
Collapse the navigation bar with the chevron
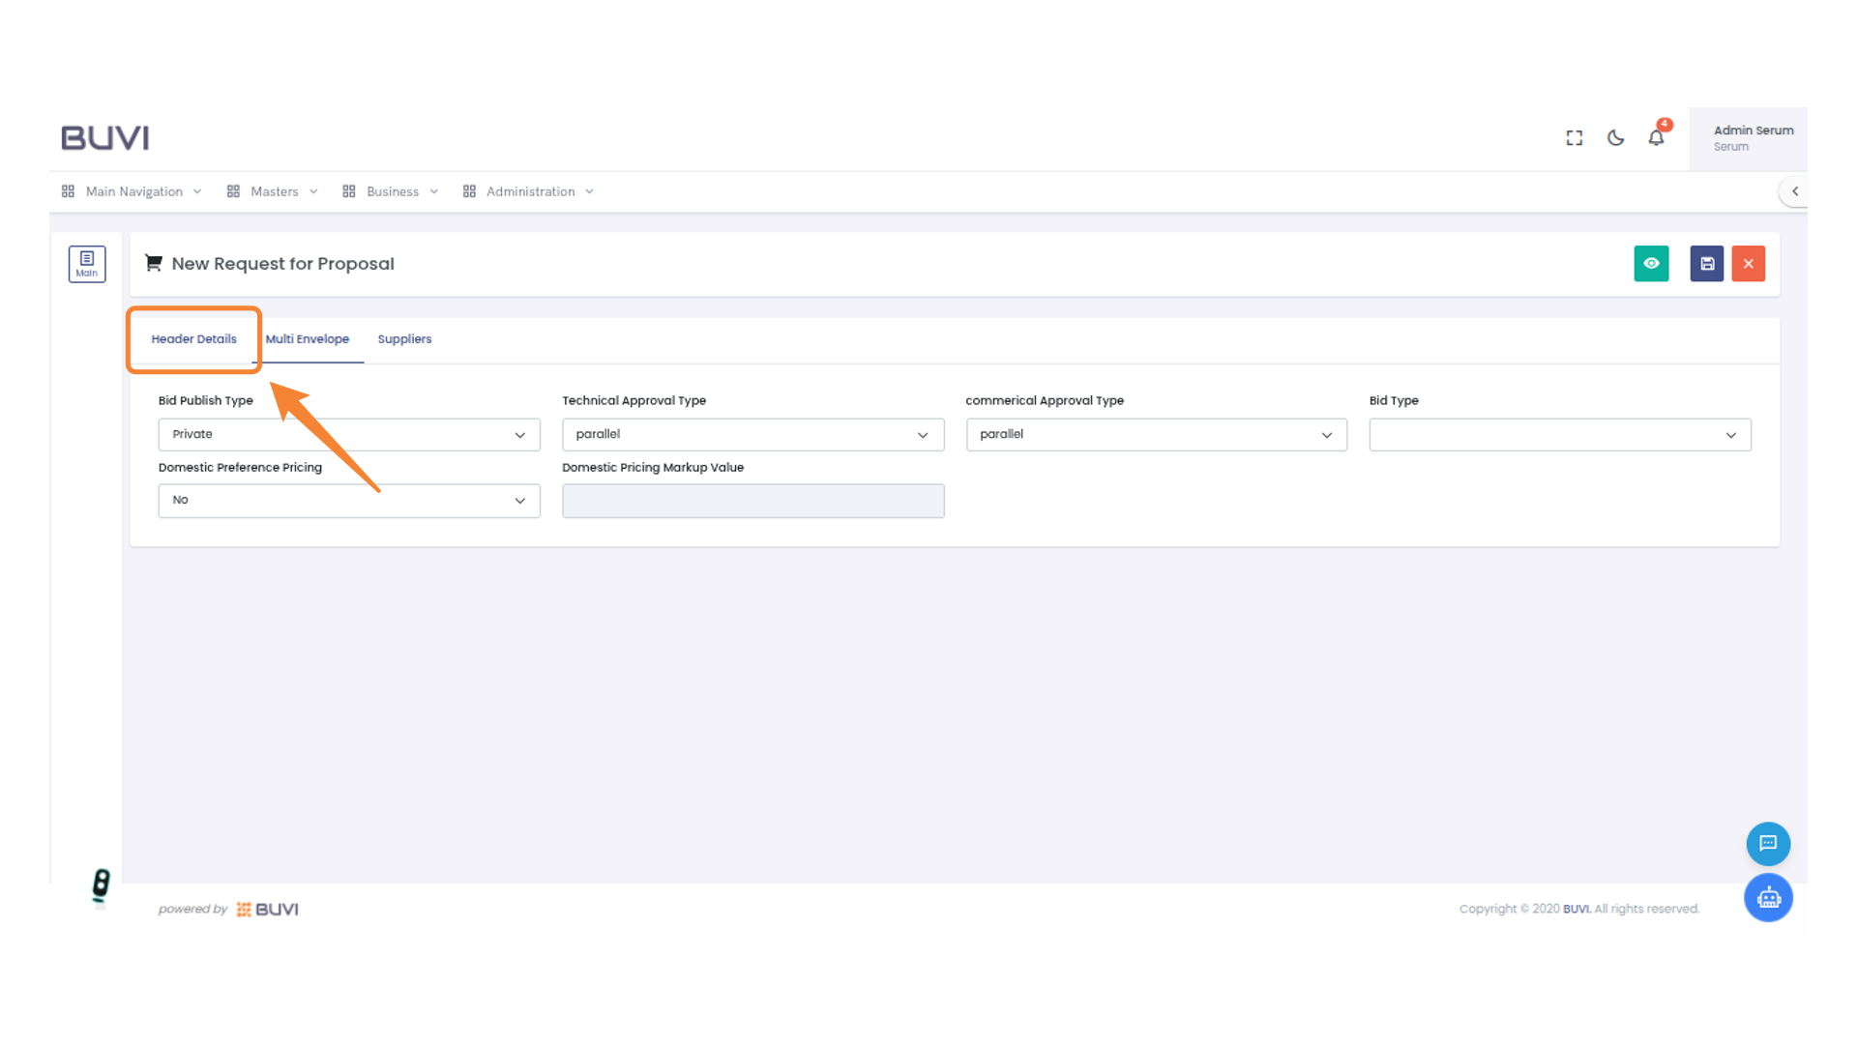pyautogui.click(x=1795, y=191)
